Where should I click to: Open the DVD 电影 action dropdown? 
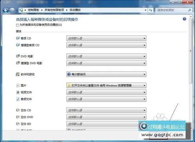click(106, 56)
